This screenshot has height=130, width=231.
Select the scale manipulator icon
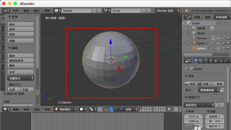[x=121, y=109]
